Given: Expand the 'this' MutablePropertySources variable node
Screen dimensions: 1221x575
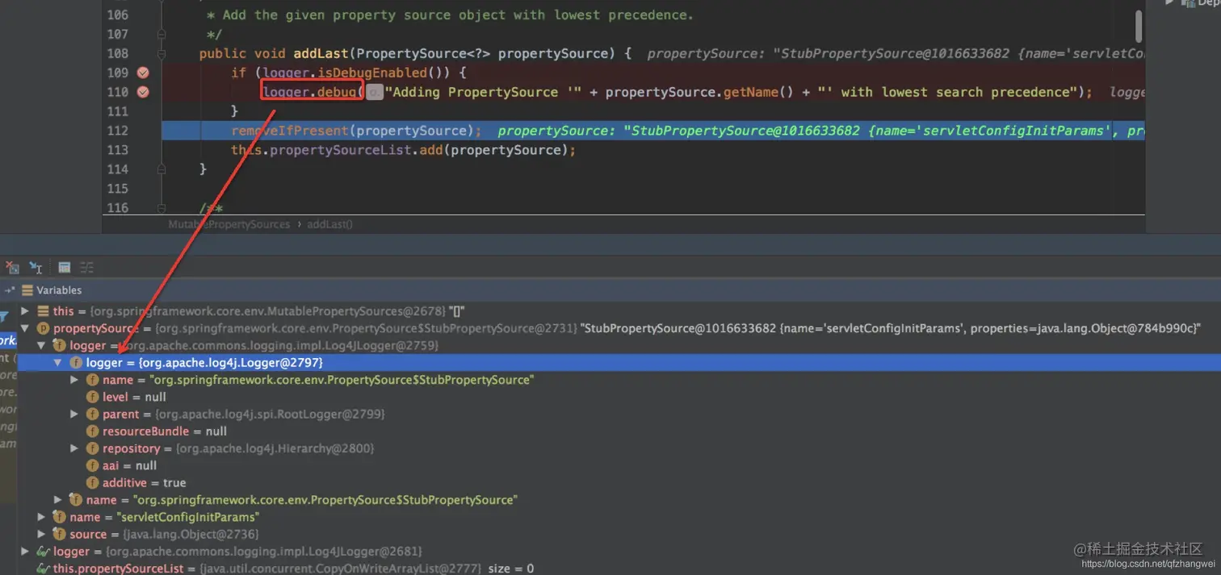Looking at the screenshot, I should point(24,310).
